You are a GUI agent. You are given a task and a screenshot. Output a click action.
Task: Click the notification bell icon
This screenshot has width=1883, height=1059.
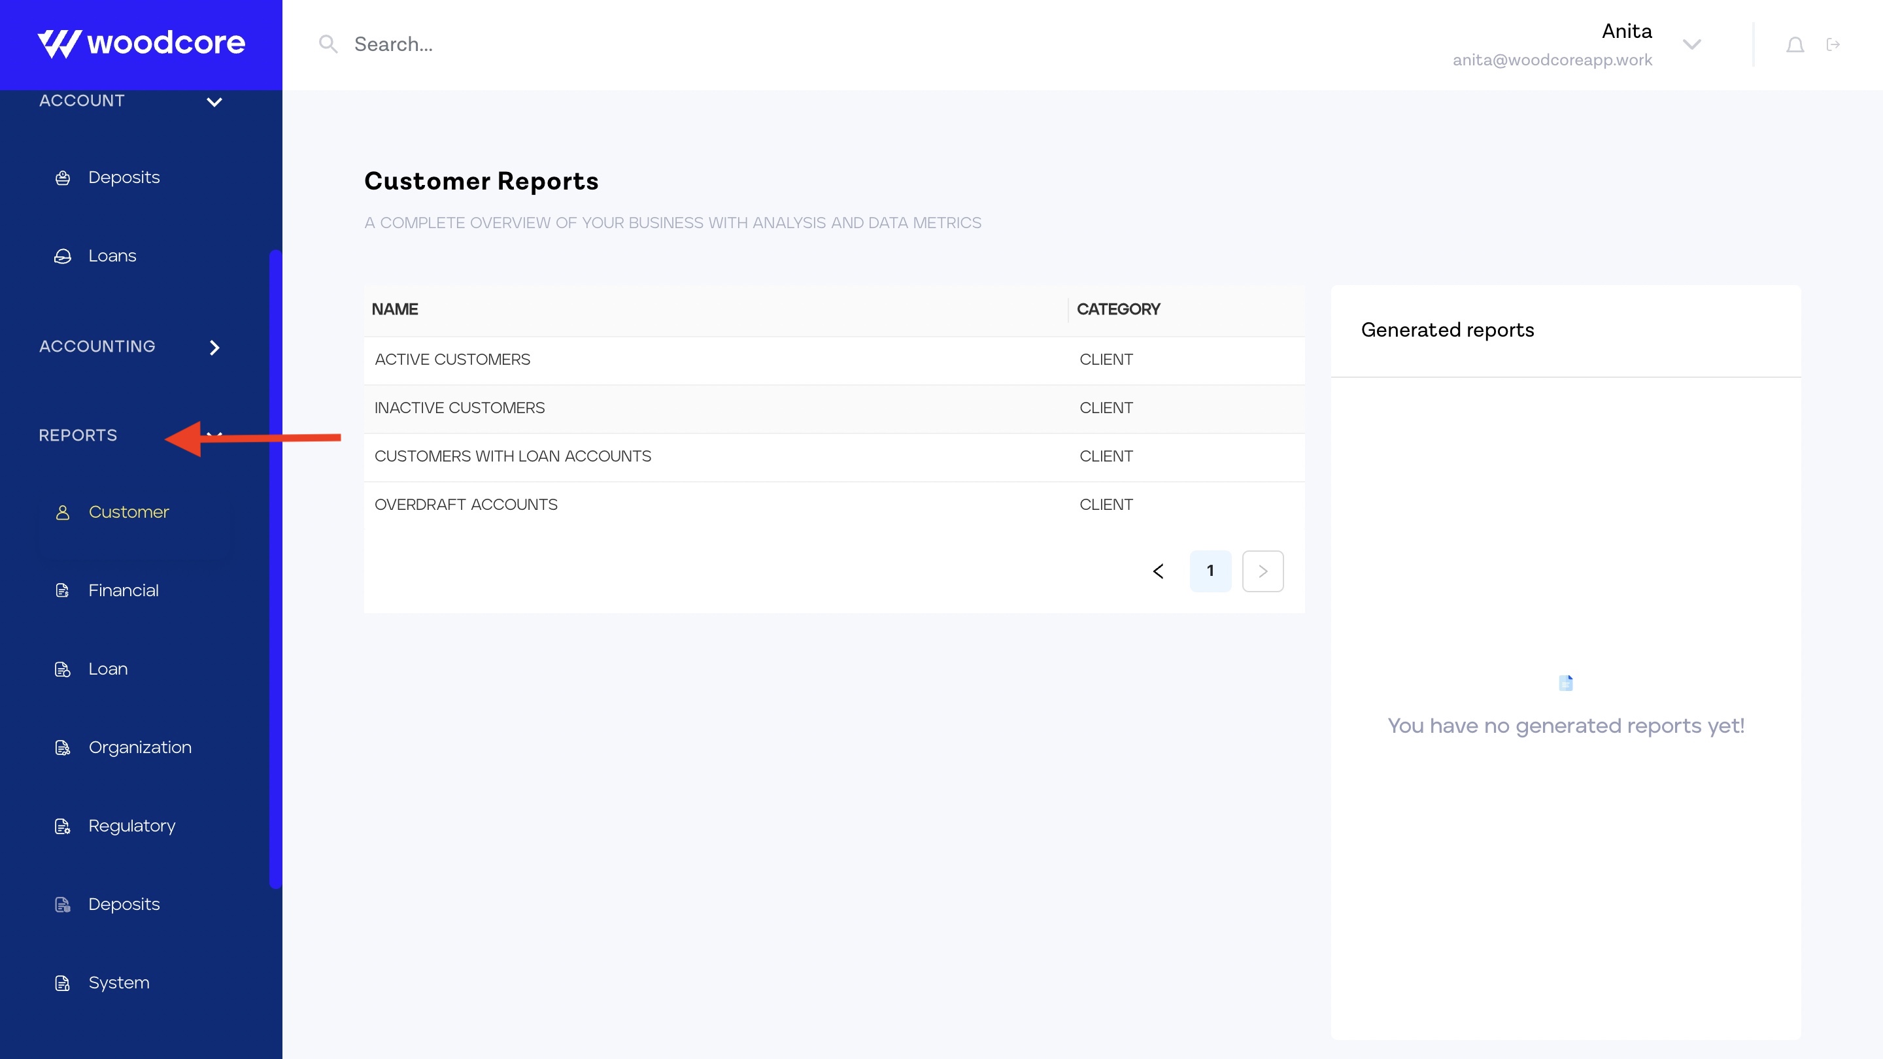(x=1795, y=45)
